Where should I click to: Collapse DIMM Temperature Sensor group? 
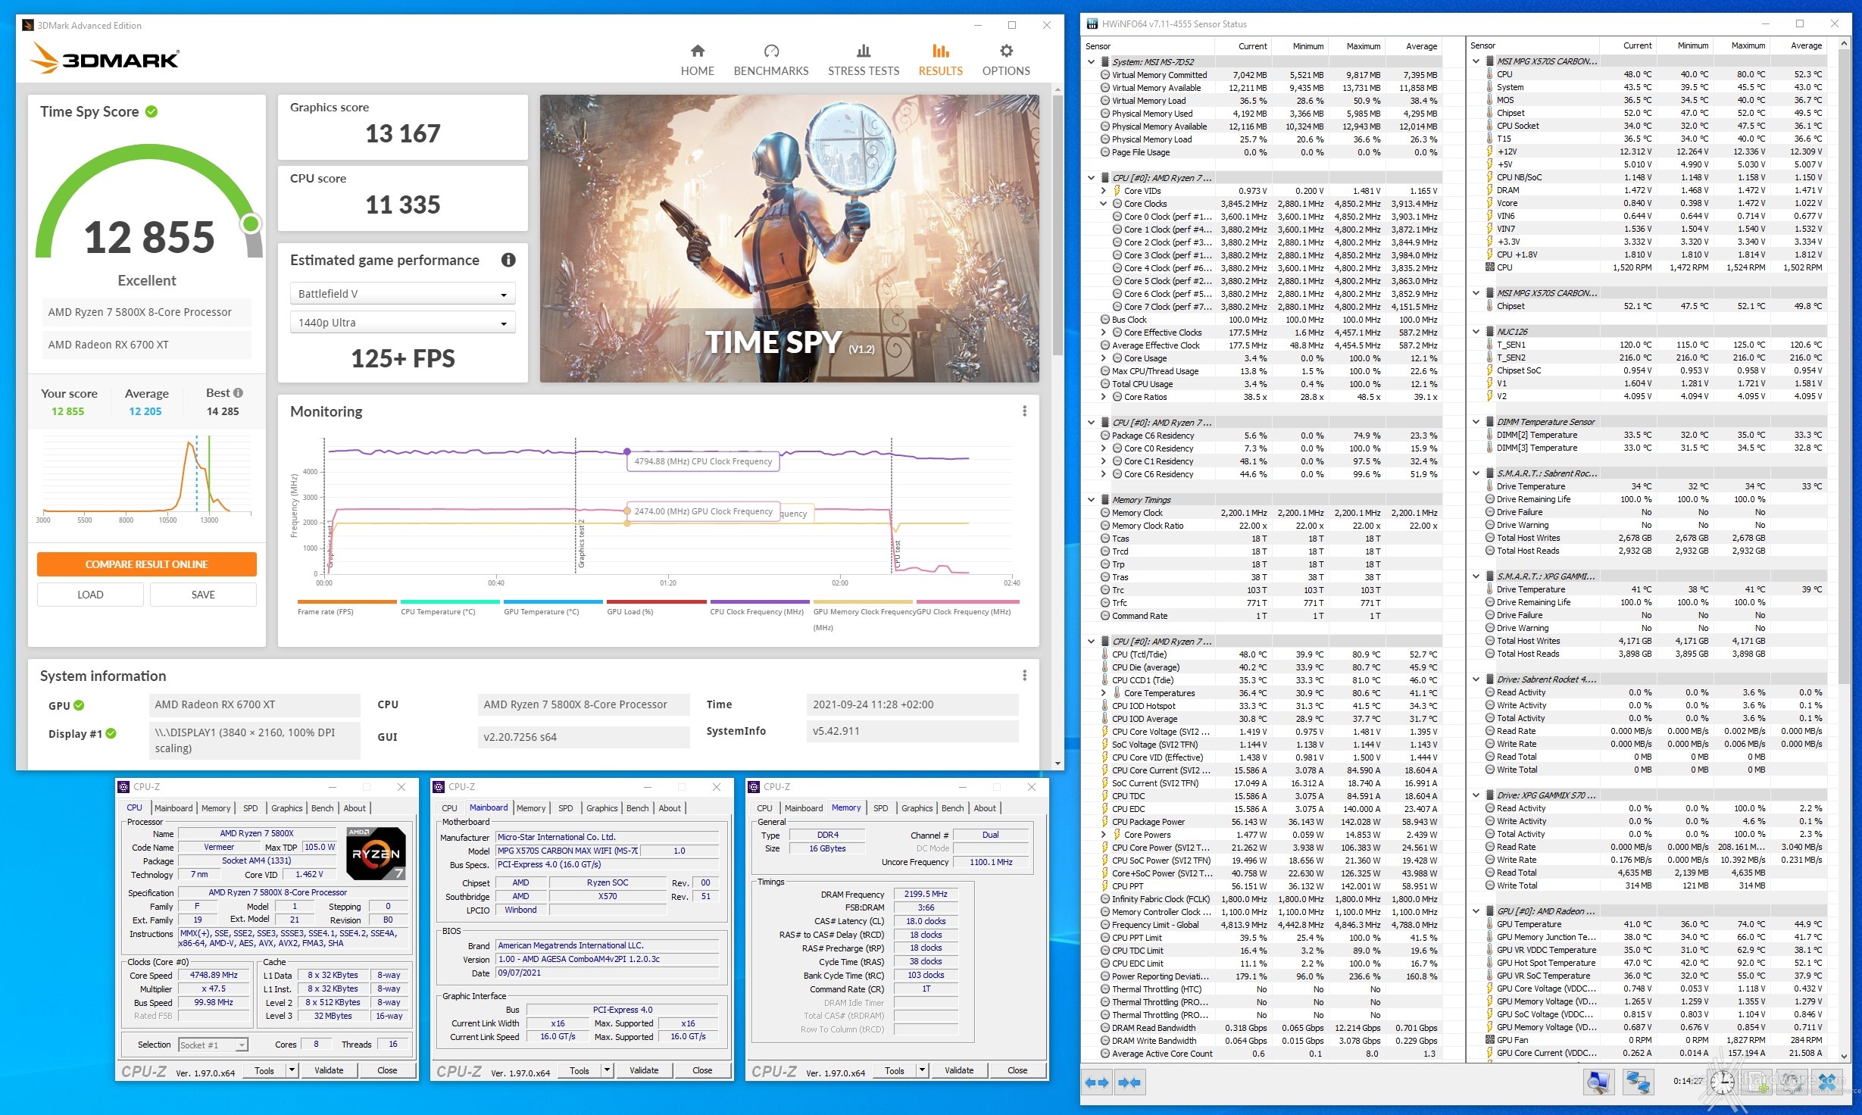coord(1476,422)
